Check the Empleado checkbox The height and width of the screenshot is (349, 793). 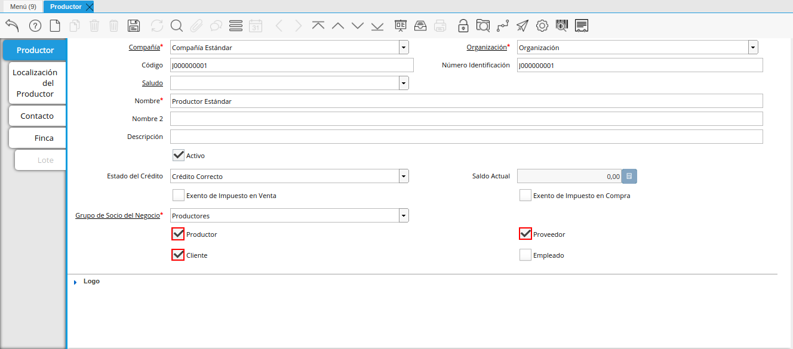(x=525, y=255)
